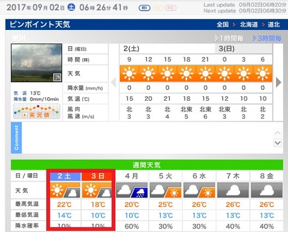The image size is (288, 232).
Task: Go to 全国 nationwide breadcrumb link
Action: (x=223, y=25)
